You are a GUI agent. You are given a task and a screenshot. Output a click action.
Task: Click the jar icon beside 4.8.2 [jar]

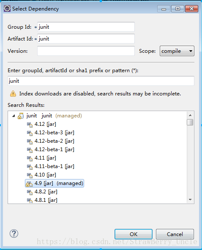(x=30, y=192)
